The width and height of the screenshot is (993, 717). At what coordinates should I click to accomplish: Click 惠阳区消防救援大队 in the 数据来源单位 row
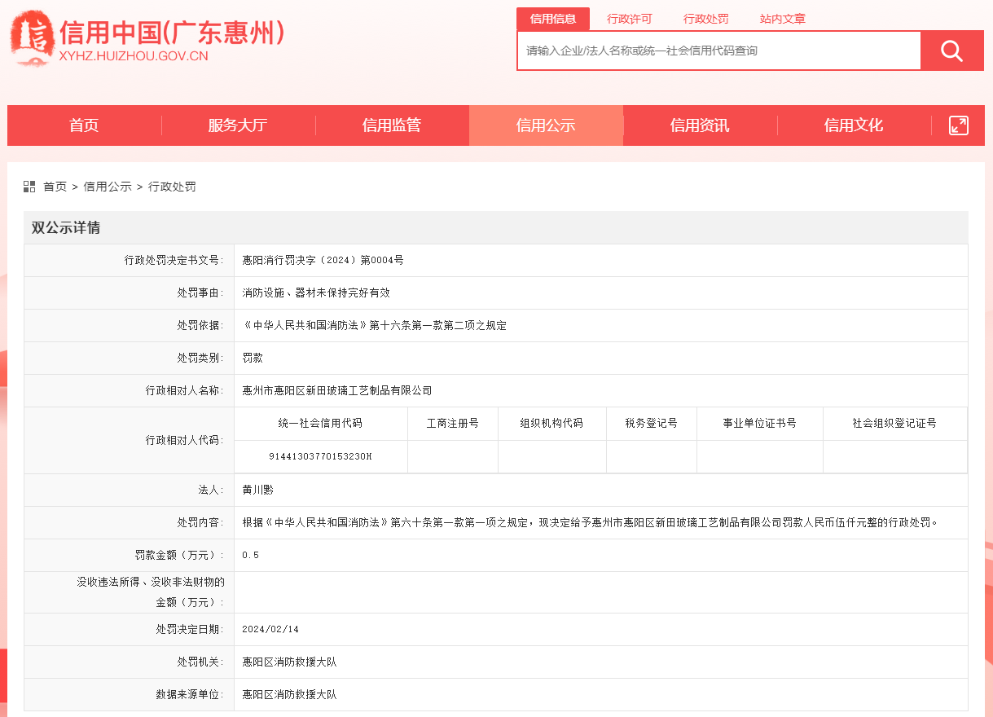click(289, 695)
